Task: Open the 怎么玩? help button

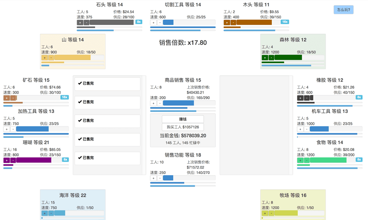Action: pos(343,10)
